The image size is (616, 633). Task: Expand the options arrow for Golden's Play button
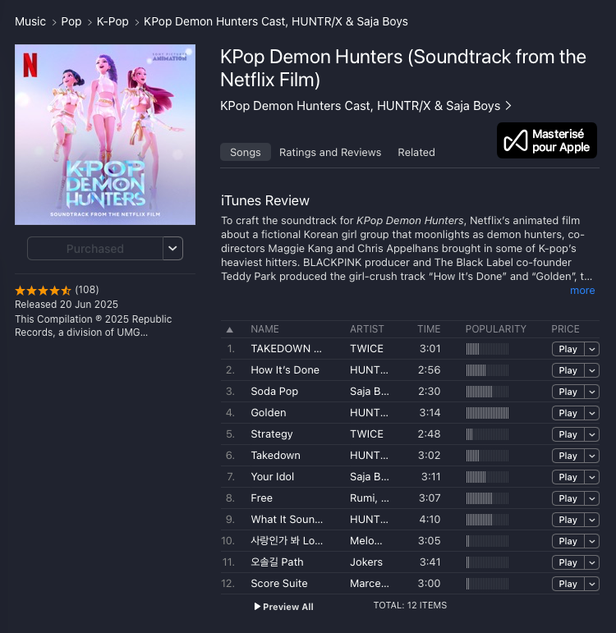coord(591,413)
